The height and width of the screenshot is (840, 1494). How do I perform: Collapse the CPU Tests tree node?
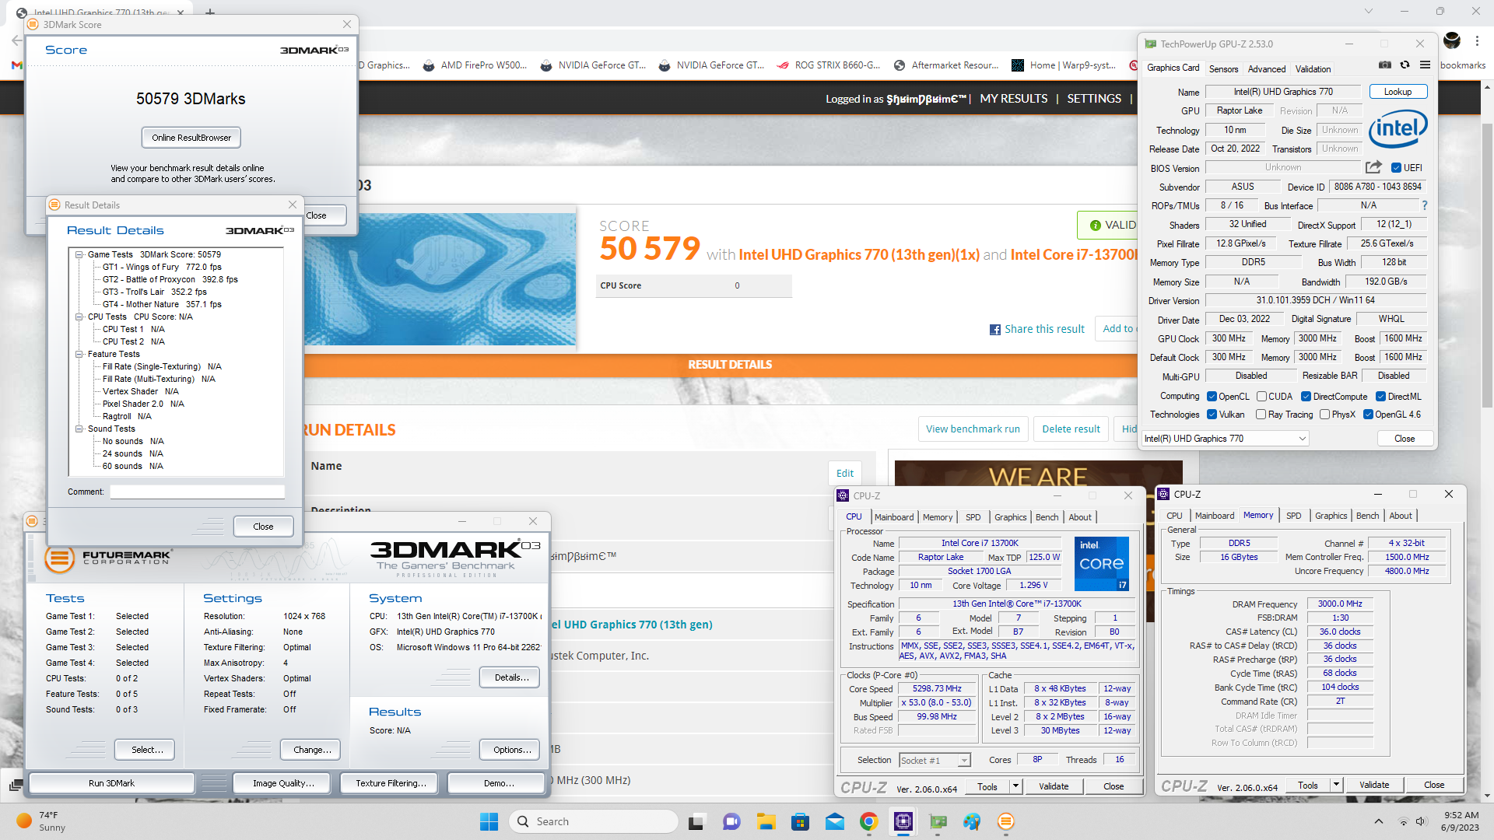79,317
